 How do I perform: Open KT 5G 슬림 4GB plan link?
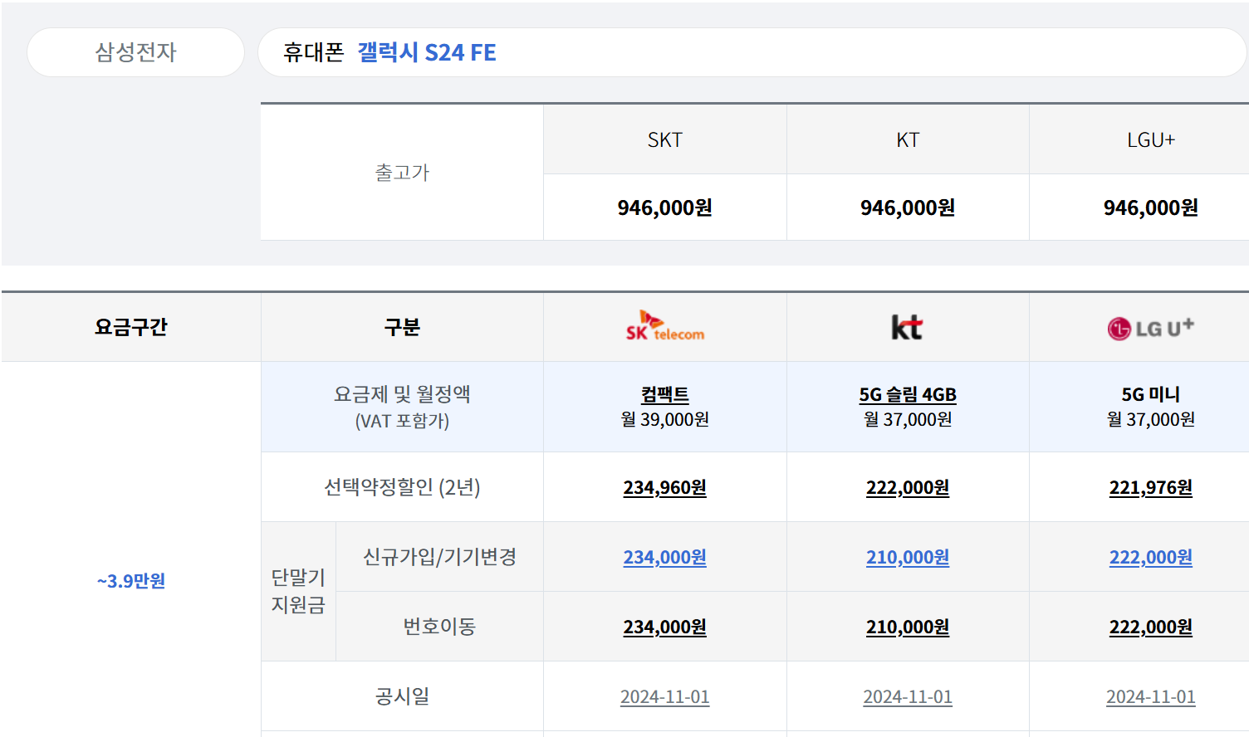(908, 394)
